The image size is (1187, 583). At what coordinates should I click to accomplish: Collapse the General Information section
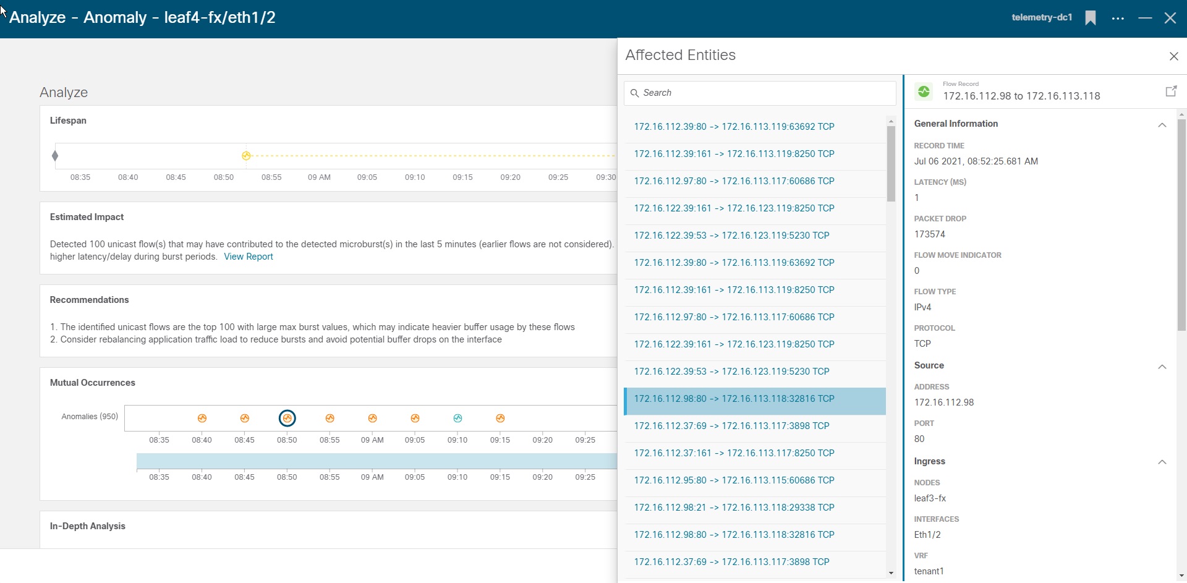(x=1162, y=125)
